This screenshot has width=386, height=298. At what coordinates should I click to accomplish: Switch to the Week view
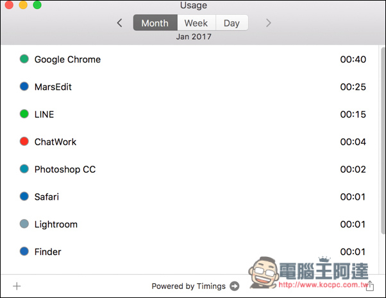[x=196, y=22]
